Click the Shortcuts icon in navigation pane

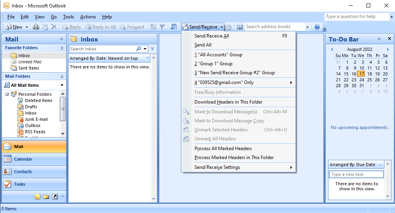pos(55,197)
